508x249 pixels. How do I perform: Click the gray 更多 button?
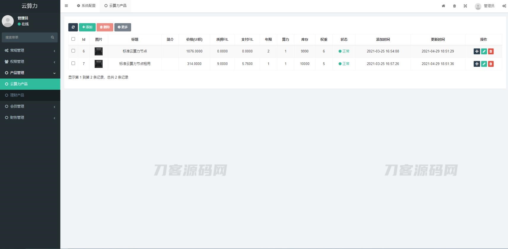(x=122, y=27)
